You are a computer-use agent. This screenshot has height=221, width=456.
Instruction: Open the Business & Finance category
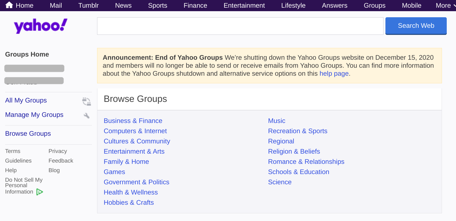coord(133,121)
